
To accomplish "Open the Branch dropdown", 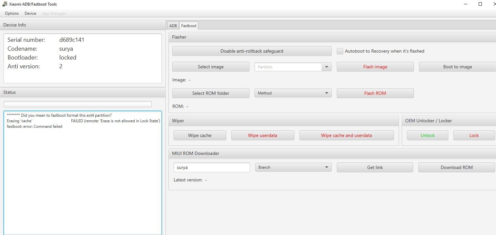I will 293,167.
